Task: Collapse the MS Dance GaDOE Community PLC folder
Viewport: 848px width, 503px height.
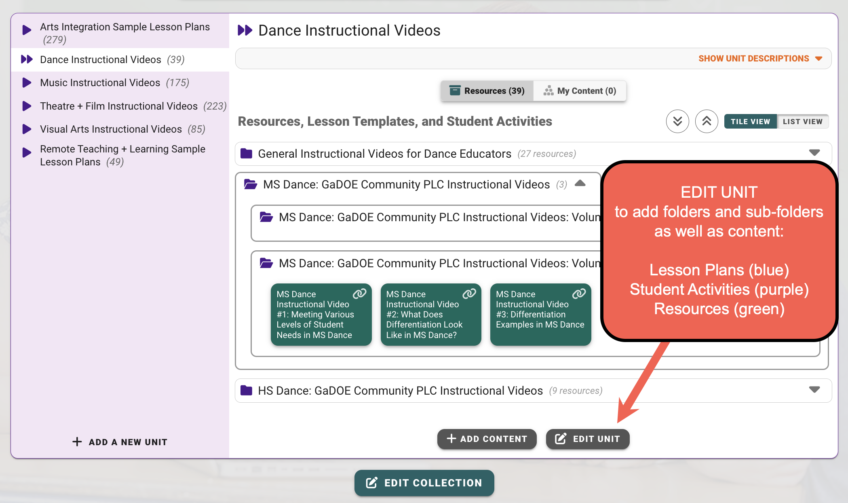Action: tap(580, 184)
